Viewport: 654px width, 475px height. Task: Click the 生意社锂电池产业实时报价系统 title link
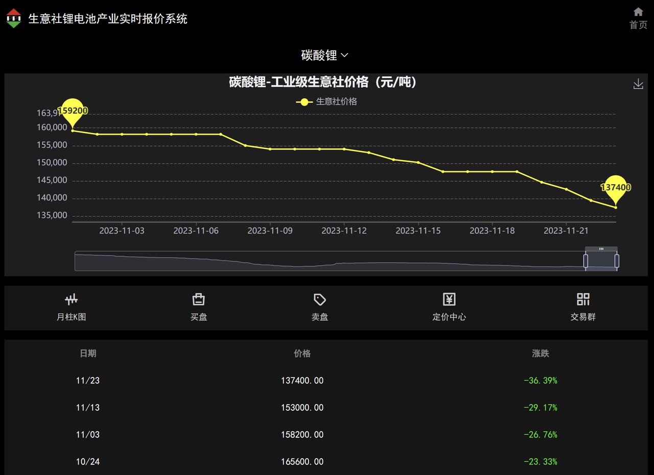coord(108,19)
